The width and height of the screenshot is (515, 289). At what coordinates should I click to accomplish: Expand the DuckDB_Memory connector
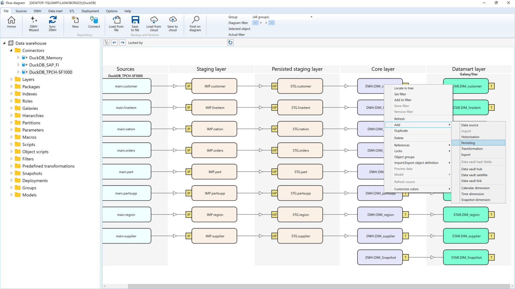(18, 58)
